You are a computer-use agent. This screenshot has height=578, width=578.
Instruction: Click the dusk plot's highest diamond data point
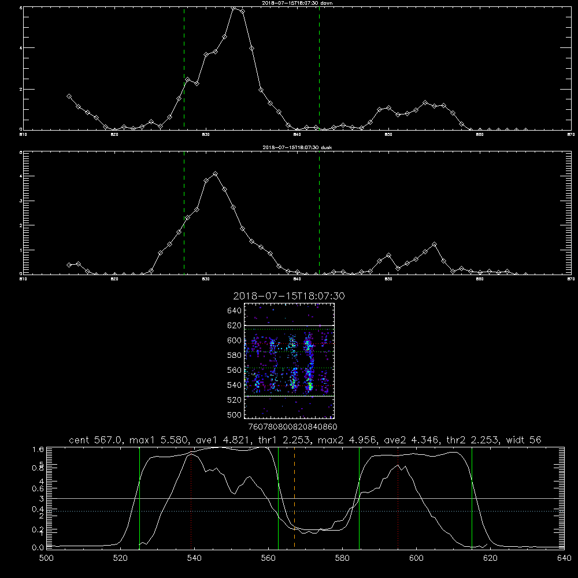click(x=215, y=173)
